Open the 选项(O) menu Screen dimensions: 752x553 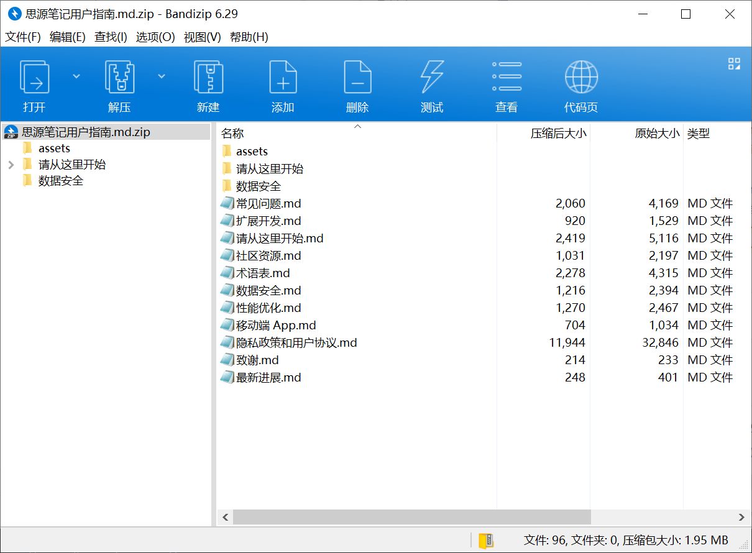coord(155,37)
